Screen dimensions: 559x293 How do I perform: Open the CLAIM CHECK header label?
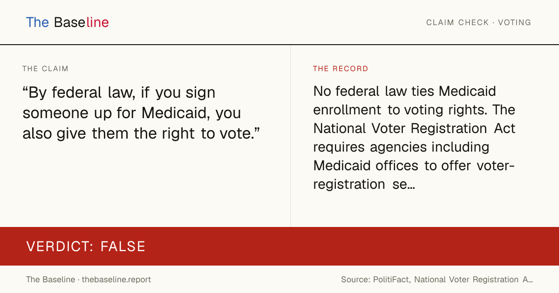pos(458,22)
